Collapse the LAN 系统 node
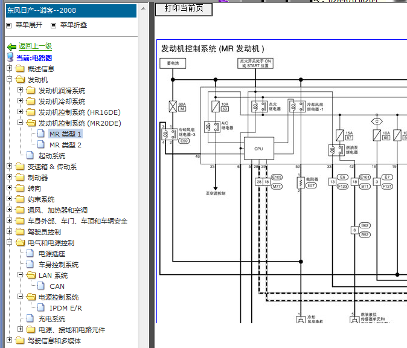 pos(20,275)
